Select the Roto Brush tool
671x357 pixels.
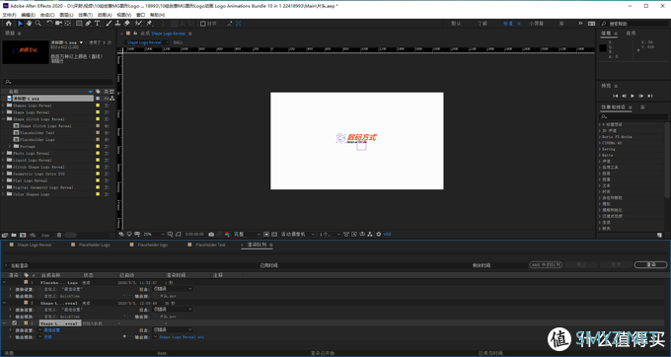tap(138, 24)
